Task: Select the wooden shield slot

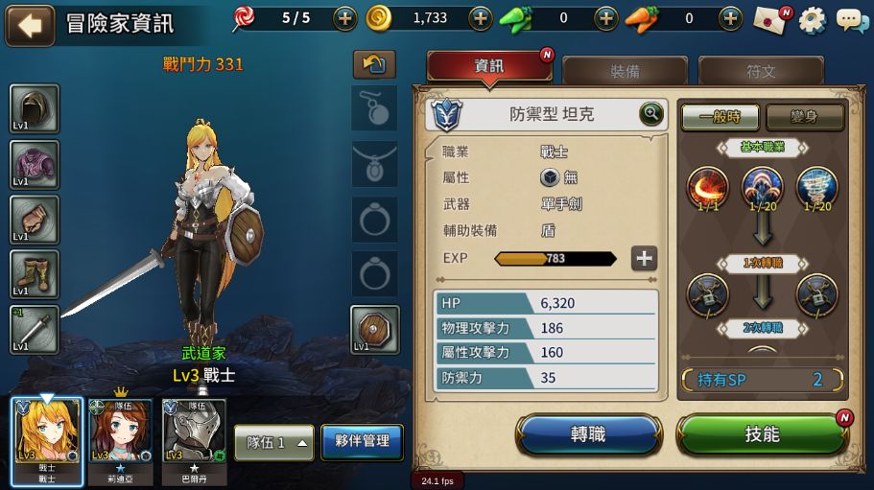Action: (x=374, y=330)
